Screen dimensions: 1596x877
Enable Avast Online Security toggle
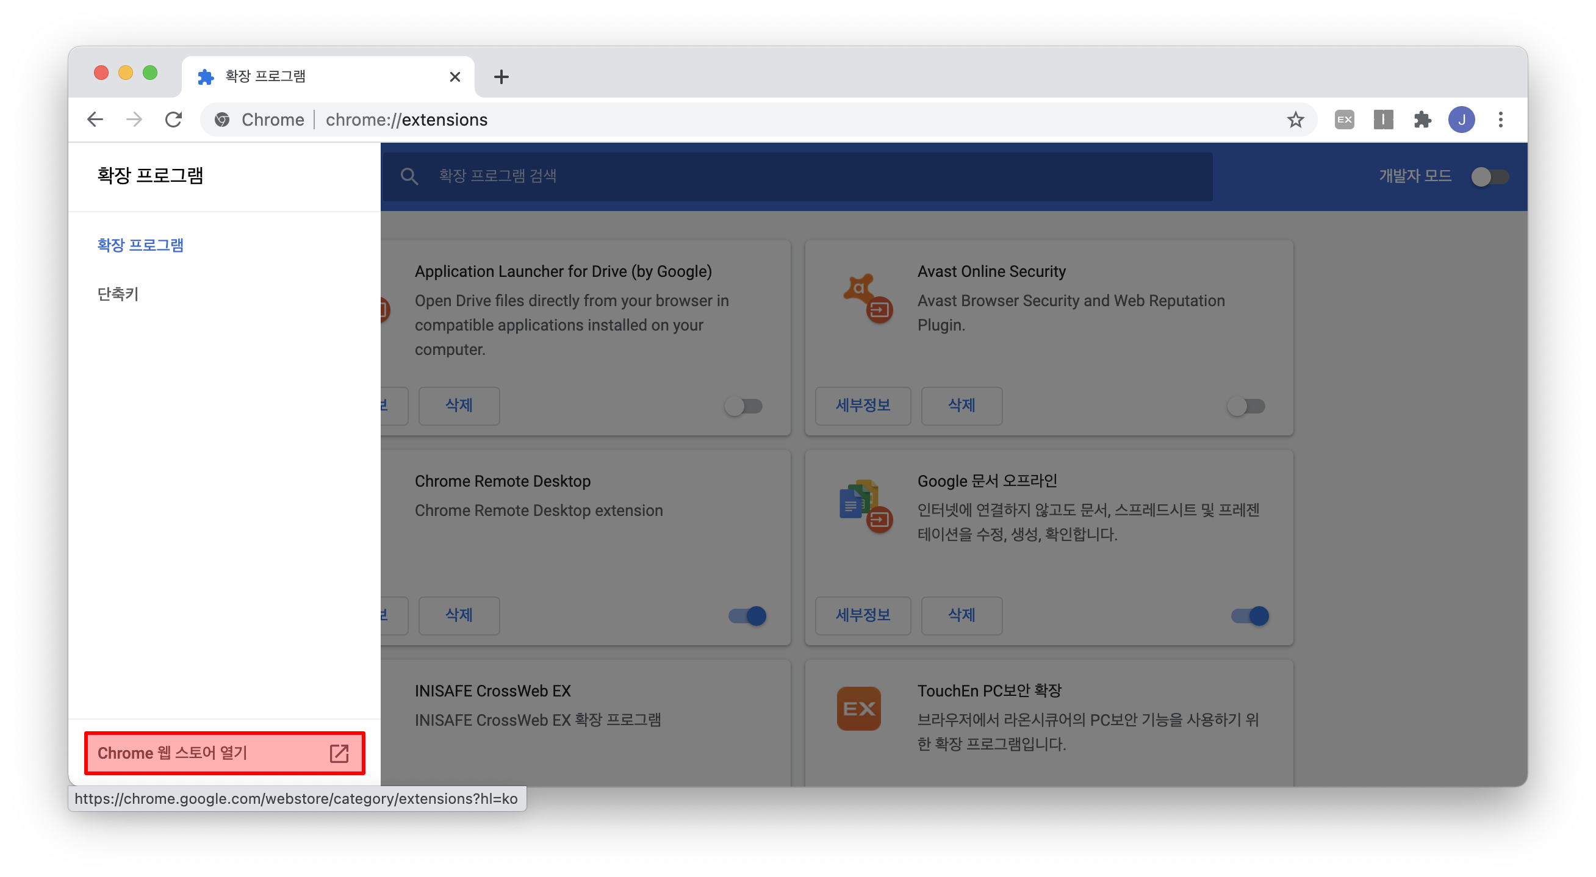click(x=1246, y=406)
